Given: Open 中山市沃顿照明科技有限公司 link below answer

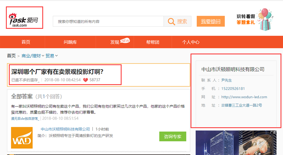Looking at the screenshot, I should (65, 129).
